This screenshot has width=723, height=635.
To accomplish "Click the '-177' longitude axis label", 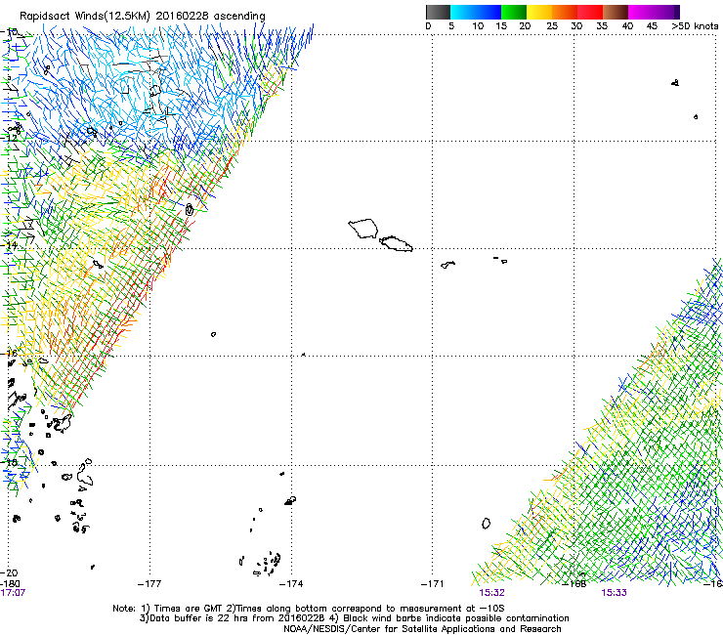I will coord(149,584).
